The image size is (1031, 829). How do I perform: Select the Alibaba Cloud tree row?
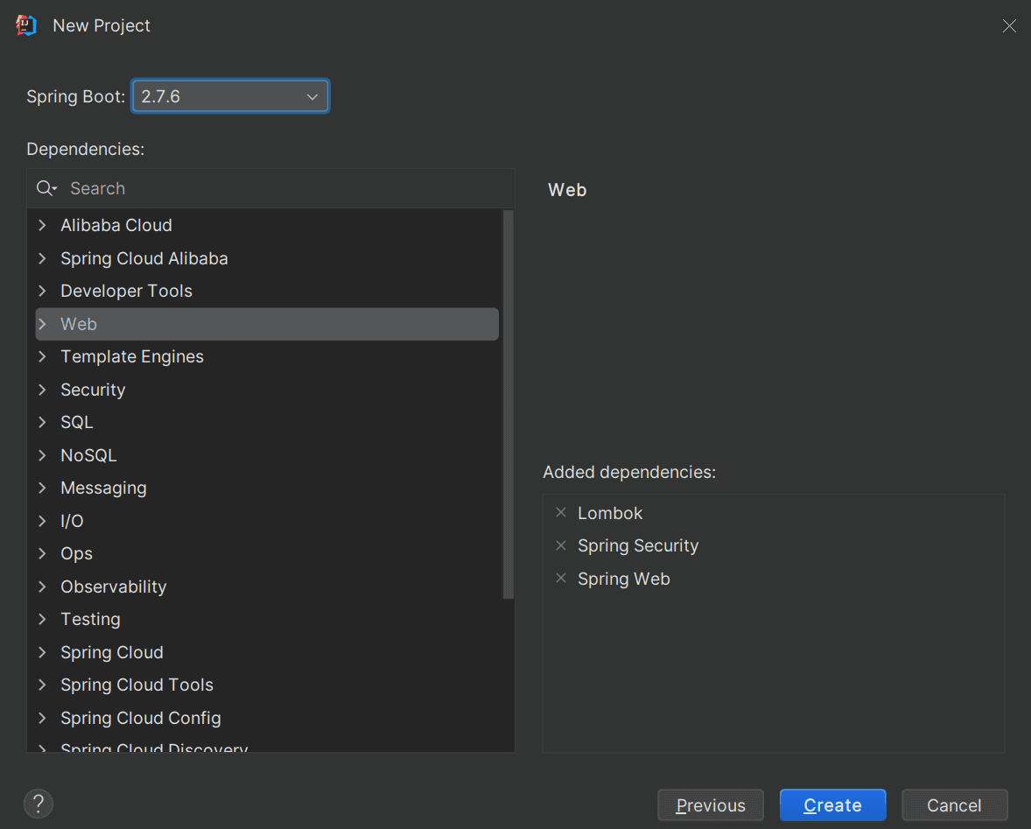click(267, 226)
